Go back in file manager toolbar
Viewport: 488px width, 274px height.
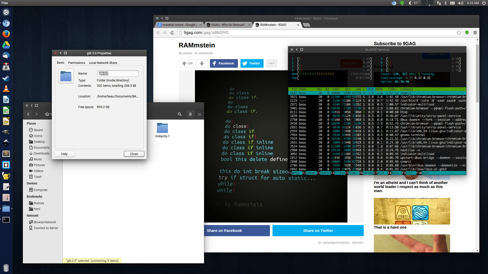coord(28,114)
